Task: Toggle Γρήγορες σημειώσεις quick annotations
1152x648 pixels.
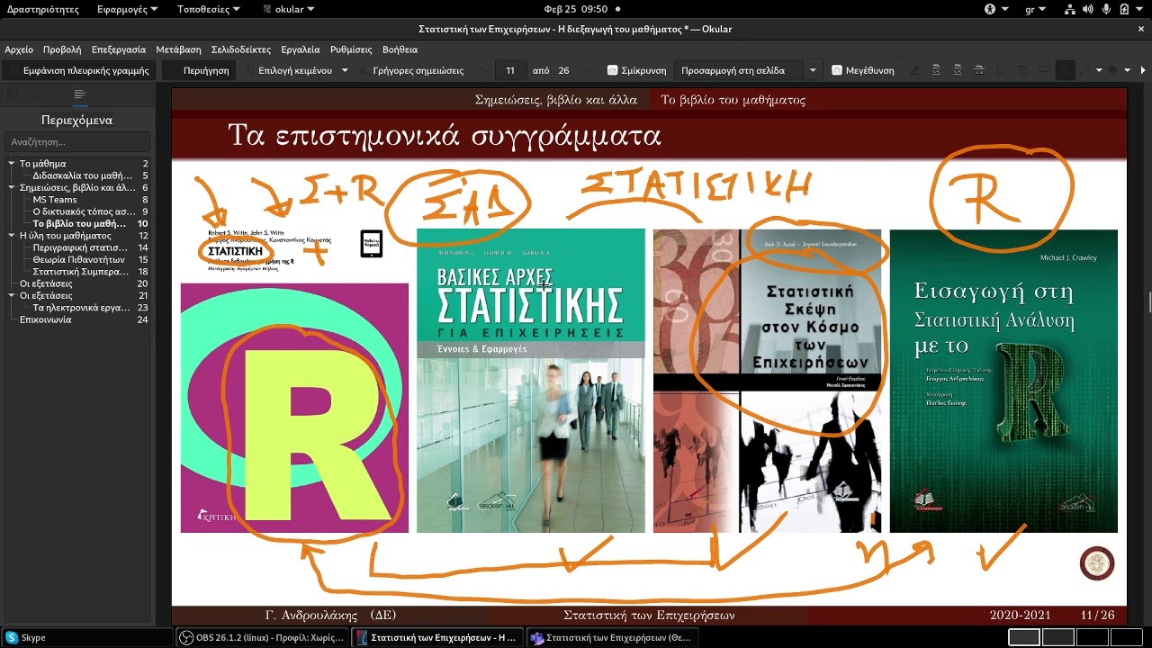Action: tap(412, 70)
